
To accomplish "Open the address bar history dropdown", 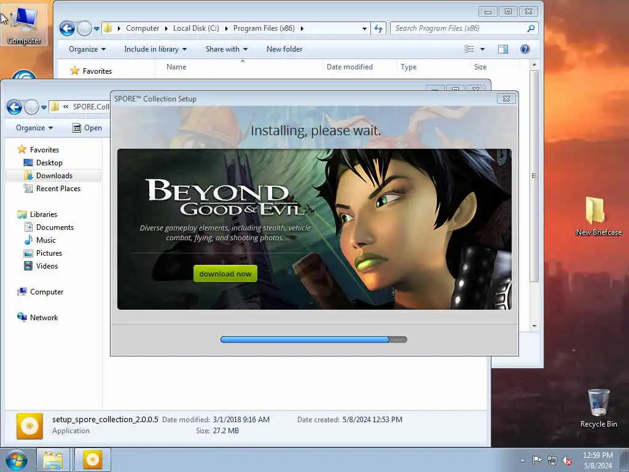I will tap(364, 28).
